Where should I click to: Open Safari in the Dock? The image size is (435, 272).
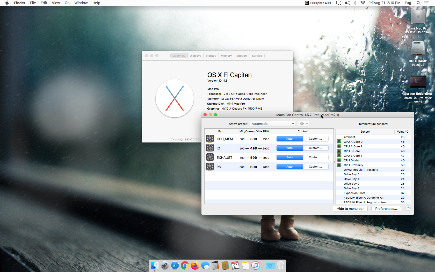tap(175, 266)
